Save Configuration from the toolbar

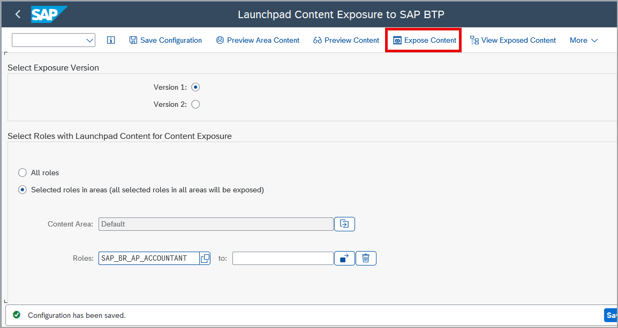click(x=165, y=40)
